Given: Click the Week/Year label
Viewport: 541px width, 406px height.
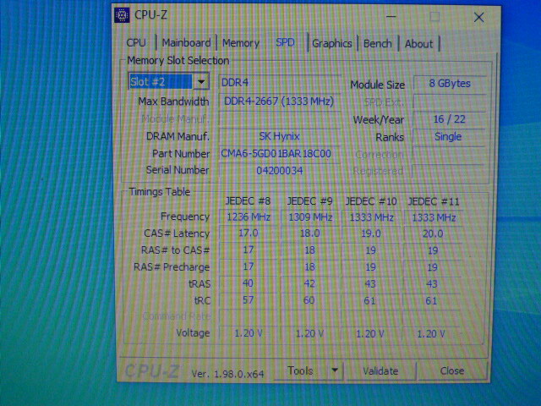Looking at the screenshot, I should coord(378,120).
